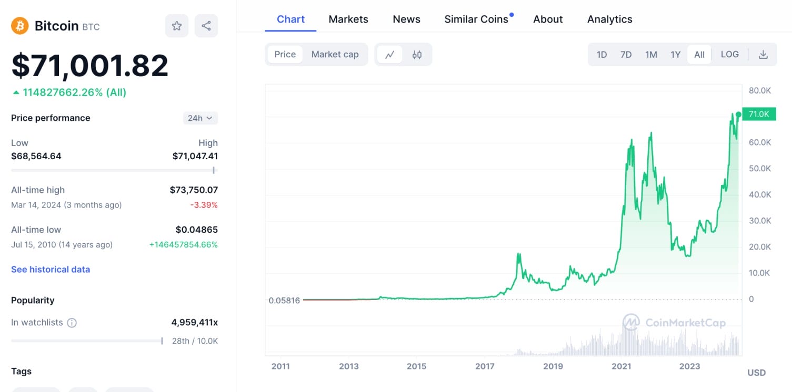Download the chart using download icon

point(763,54)
